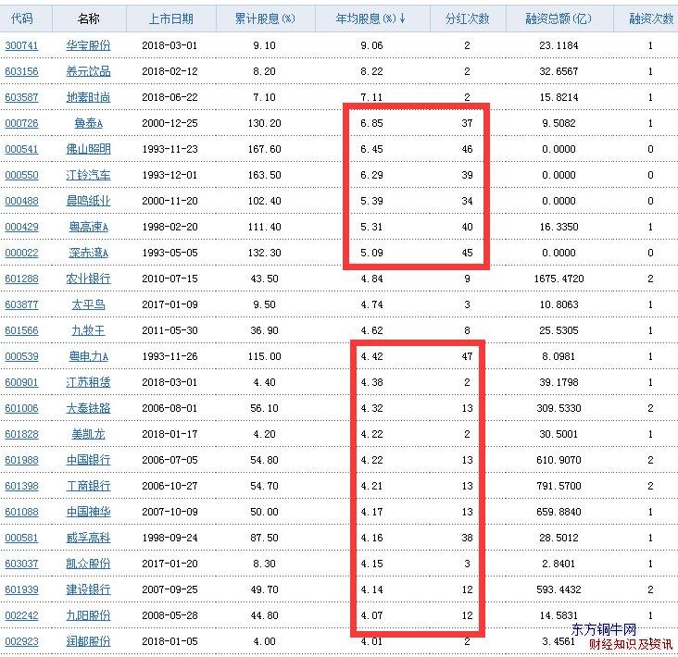This screenshot has width=678, height=657.
Task: Open the 九牧王 stock link
Action: coord(88,330)
